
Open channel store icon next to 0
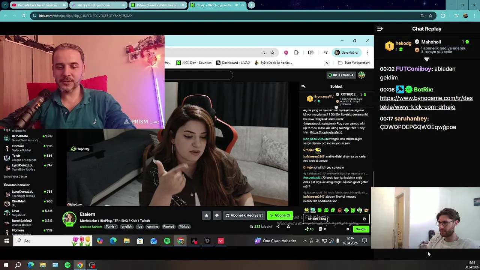321,229
